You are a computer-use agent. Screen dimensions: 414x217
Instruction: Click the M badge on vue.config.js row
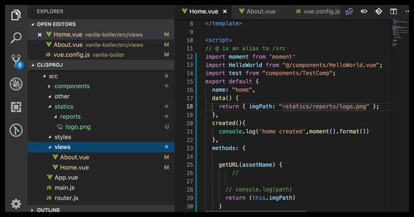[167, 55]
